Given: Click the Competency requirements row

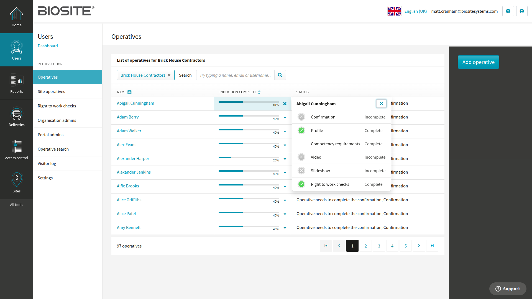Looking at the screenshot, I should tap(341, 144).
